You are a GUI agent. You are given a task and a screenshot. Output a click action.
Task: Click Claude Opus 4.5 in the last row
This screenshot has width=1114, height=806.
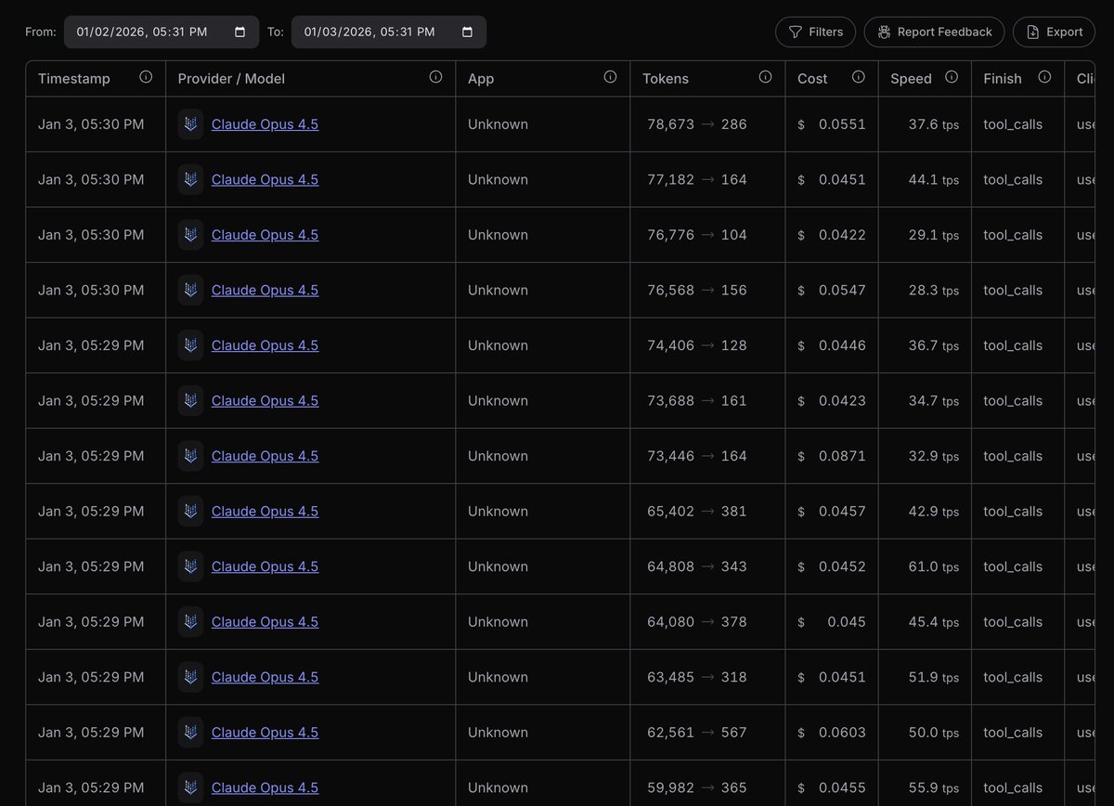[265, 786]
